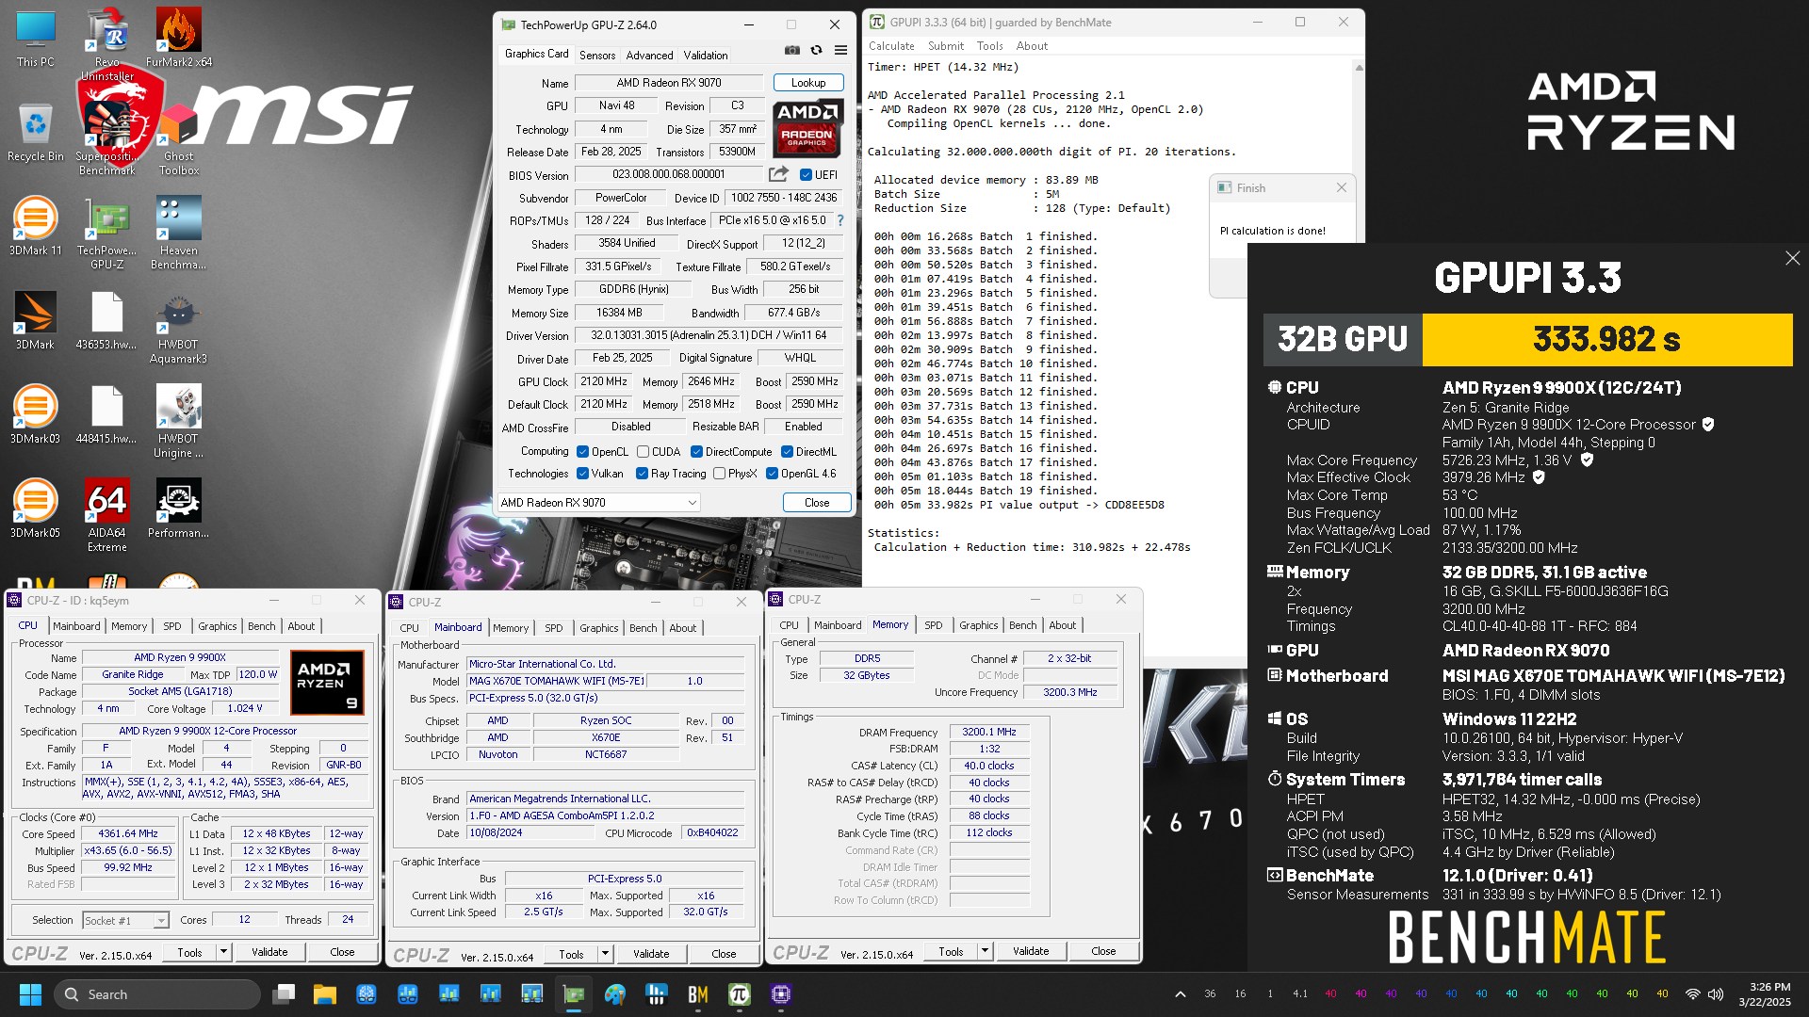This screenshot has height=1017, width=1809.
Task: Click Tools button in CPU-Z Mainboard window
Action: pos(571,954)
